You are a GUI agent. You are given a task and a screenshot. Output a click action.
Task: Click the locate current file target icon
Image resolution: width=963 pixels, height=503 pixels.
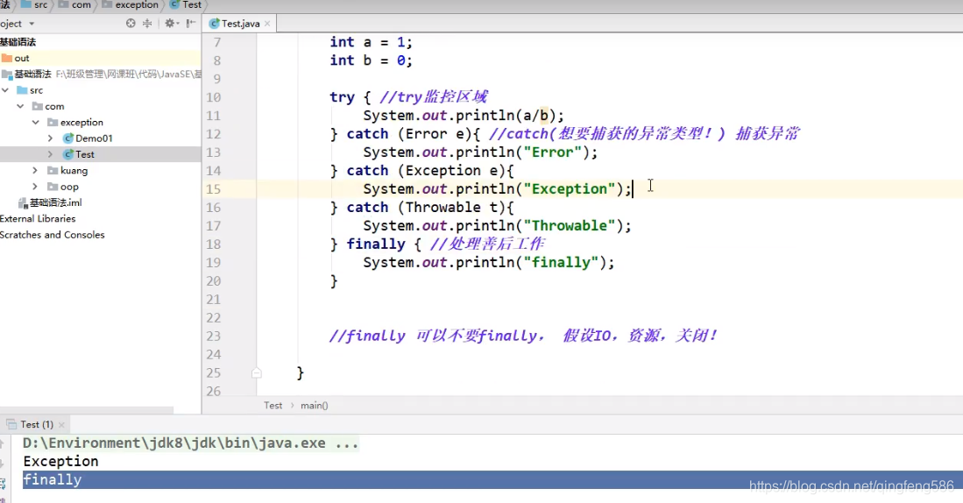(131, 24)
